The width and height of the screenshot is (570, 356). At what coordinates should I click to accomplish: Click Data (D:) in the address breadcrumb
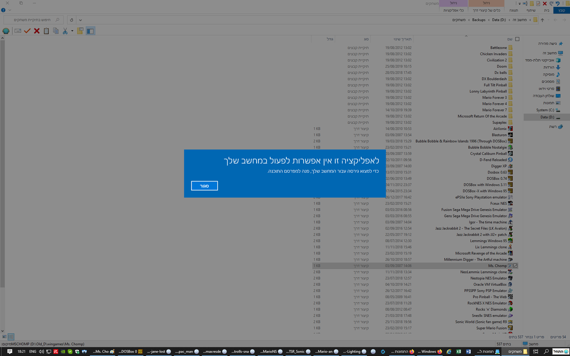(499, 20)
